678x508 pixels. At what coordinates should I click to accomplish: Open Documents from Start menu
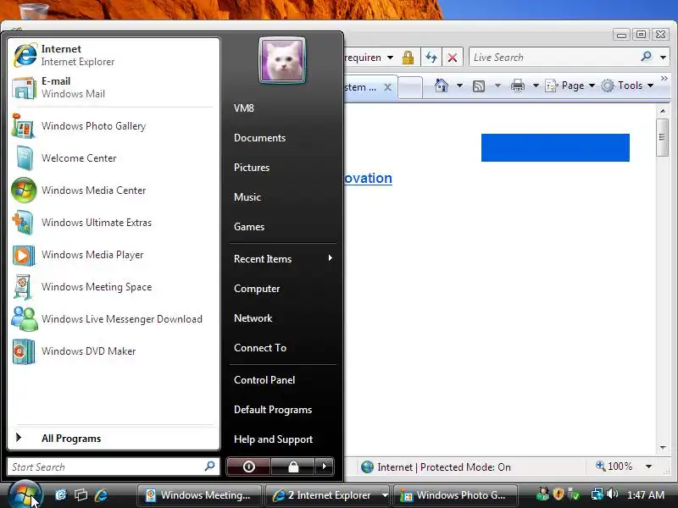point(259,138)
